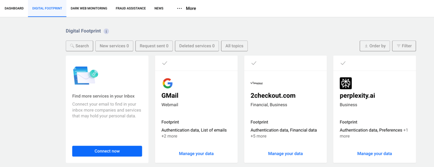Open the Dark Web Monitoring tab
The width and height of the screenshot is (434, 167).
pyautogui.click(x=89, y=8)
